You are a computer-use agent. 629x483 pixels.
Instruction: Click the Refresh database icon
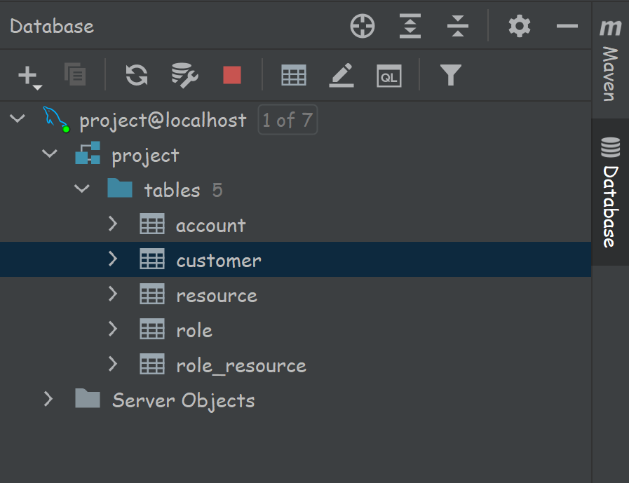click(x=137, y=75)
